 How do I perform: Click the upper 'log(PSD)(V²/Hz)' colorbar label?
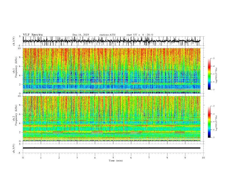tap(217, 75)
